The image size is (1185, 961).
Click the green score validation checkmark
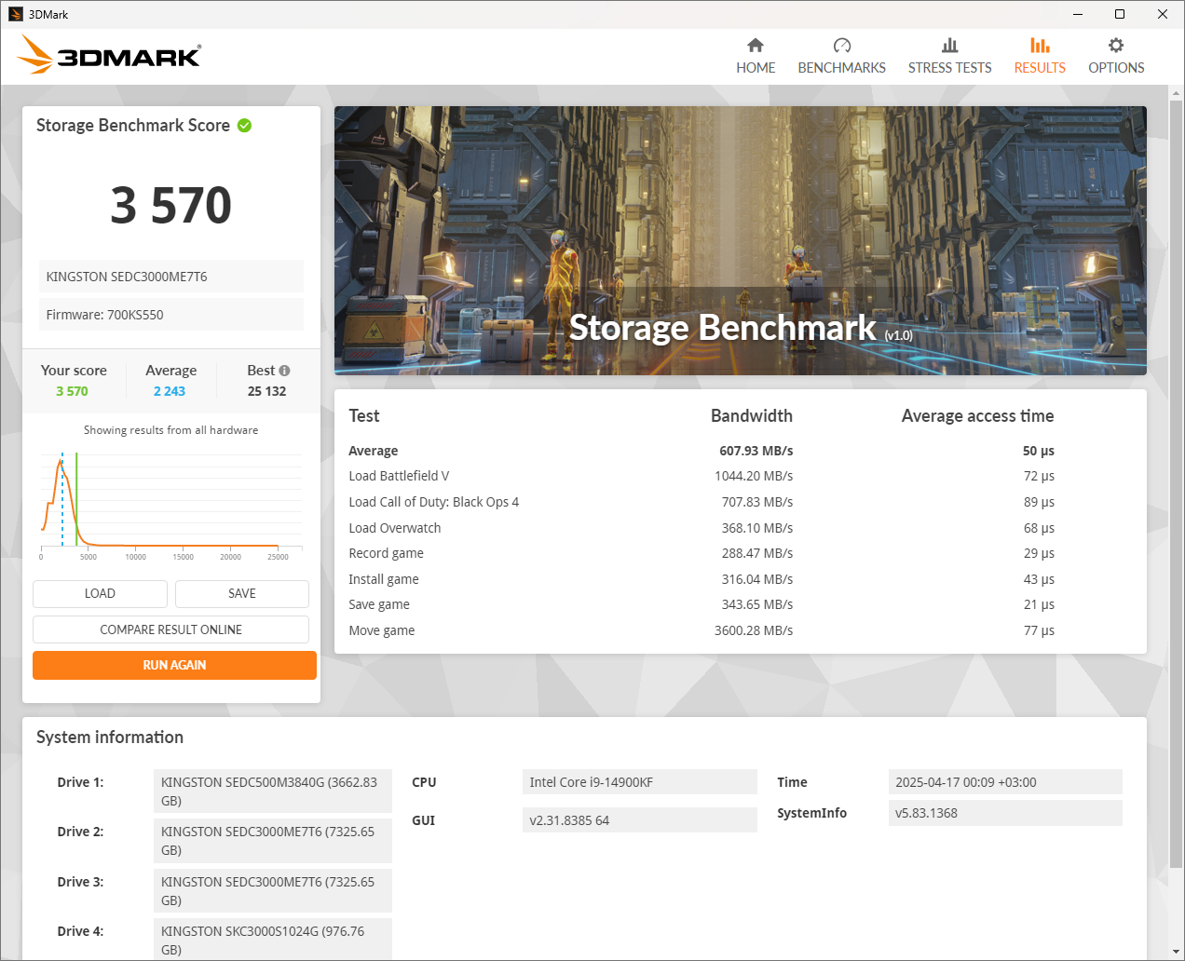click(244, 126)
